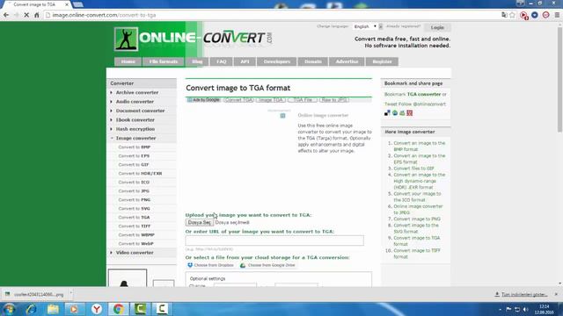
Task: Close the downloads bar with the X
Action: tap(556, 294)
